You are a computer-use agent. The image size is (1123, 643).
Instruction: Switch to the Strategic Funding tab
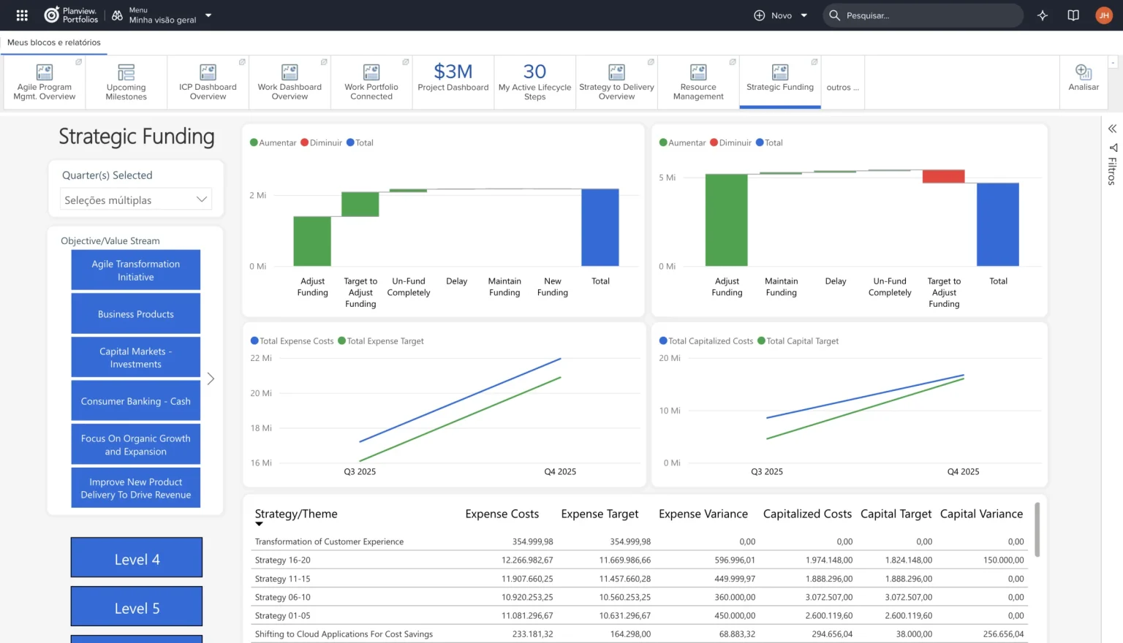780,83
